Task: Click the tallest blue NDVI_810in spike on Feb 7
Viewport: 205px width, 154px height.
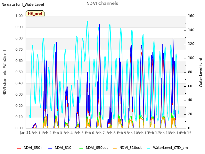Action: pos(100,25)
